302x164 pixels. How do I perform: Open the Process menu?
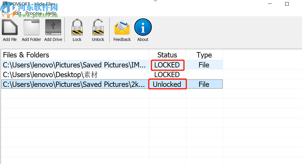(34, 13)
